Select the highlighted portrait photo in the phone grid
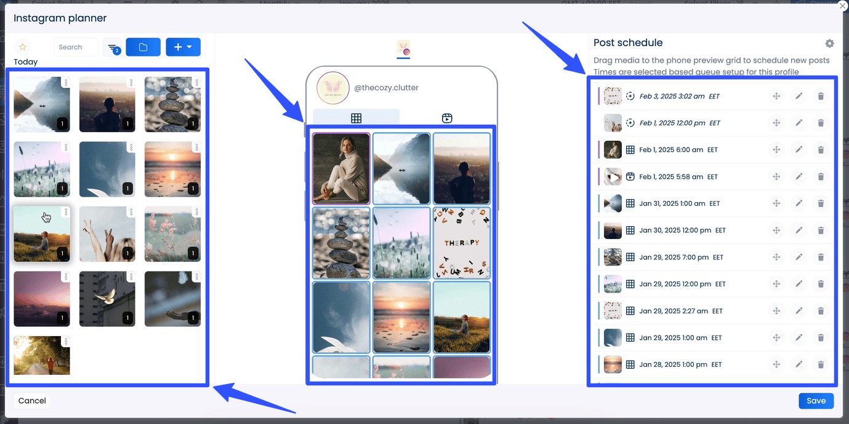 pyautogui.click(x=340, y=168)
